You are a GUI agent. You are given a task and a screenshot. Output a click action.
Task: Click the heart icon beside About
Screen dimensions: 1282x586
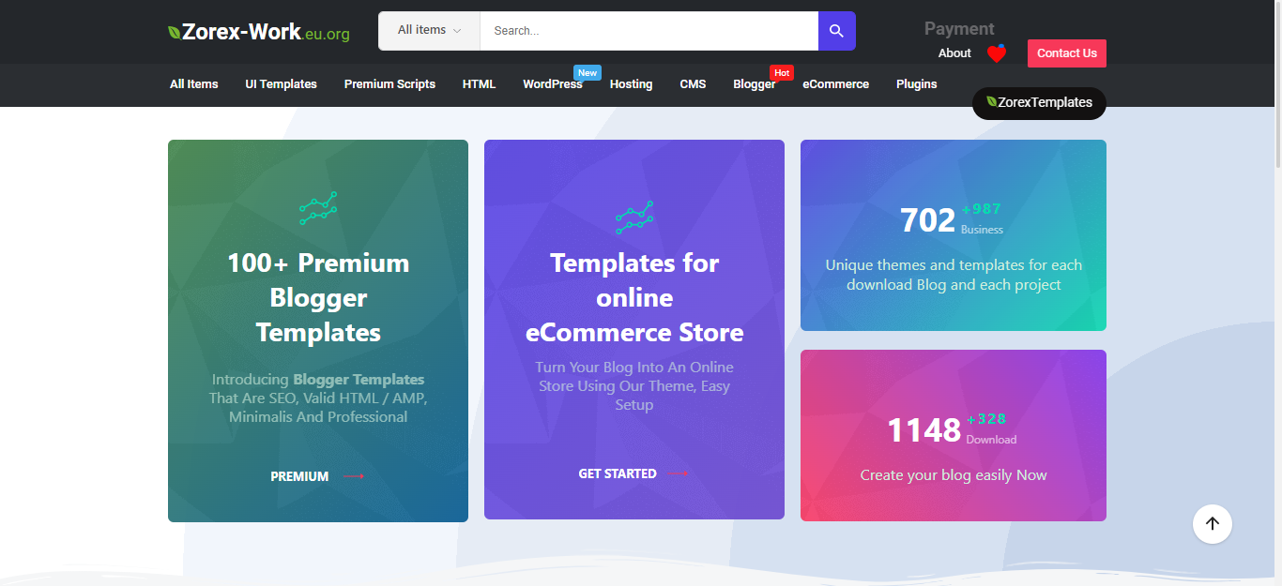coord(996,53)
